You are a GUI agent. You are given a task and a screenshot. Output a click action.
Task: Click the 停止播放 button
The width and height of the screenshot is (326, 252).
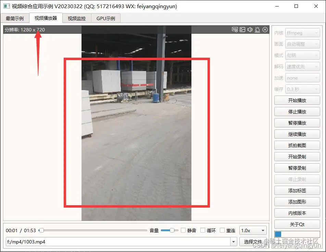pos(297,112)
